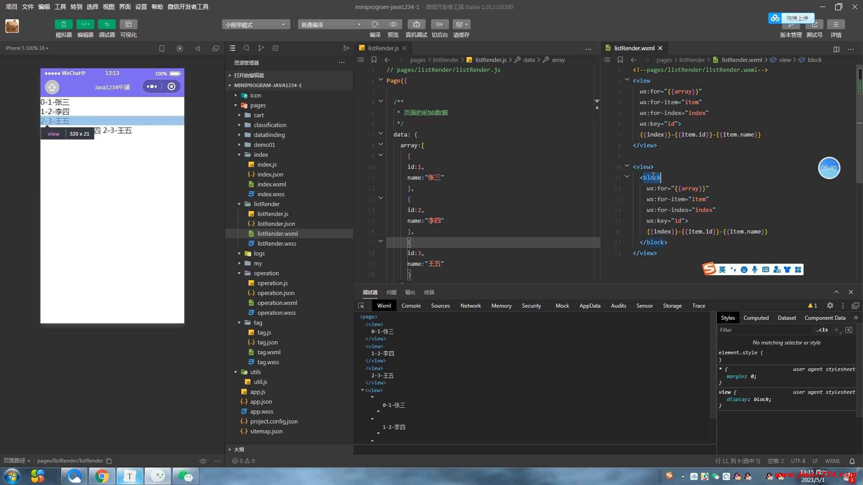Switch to the Network devtools tab

(471, 305)
